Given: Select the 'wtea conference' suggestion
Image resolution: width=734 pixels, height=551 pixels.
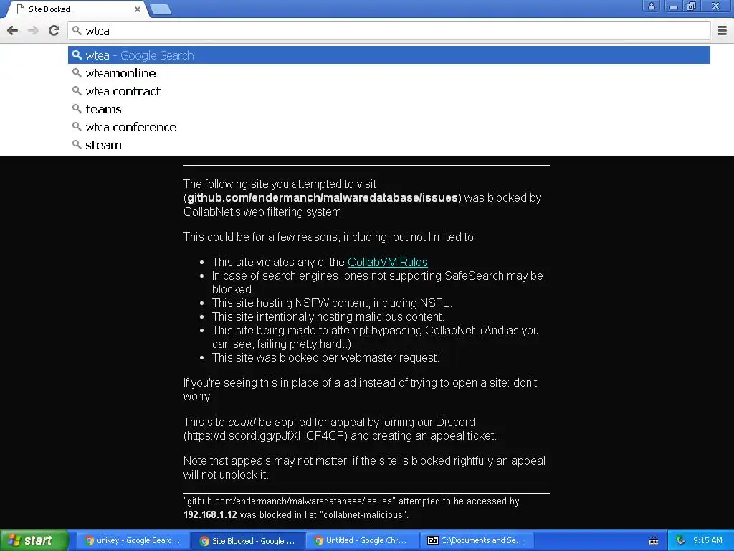Looking at the screenshot, I should [x=389, y=127].
